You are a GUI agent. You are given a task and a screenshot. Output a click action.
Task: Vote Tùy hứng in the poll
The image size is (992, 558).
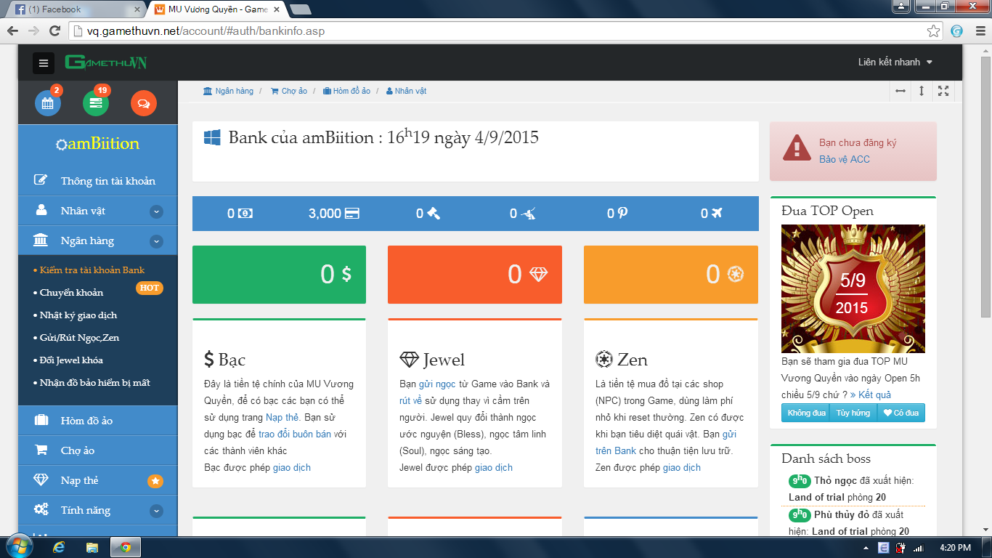[853, 413]
